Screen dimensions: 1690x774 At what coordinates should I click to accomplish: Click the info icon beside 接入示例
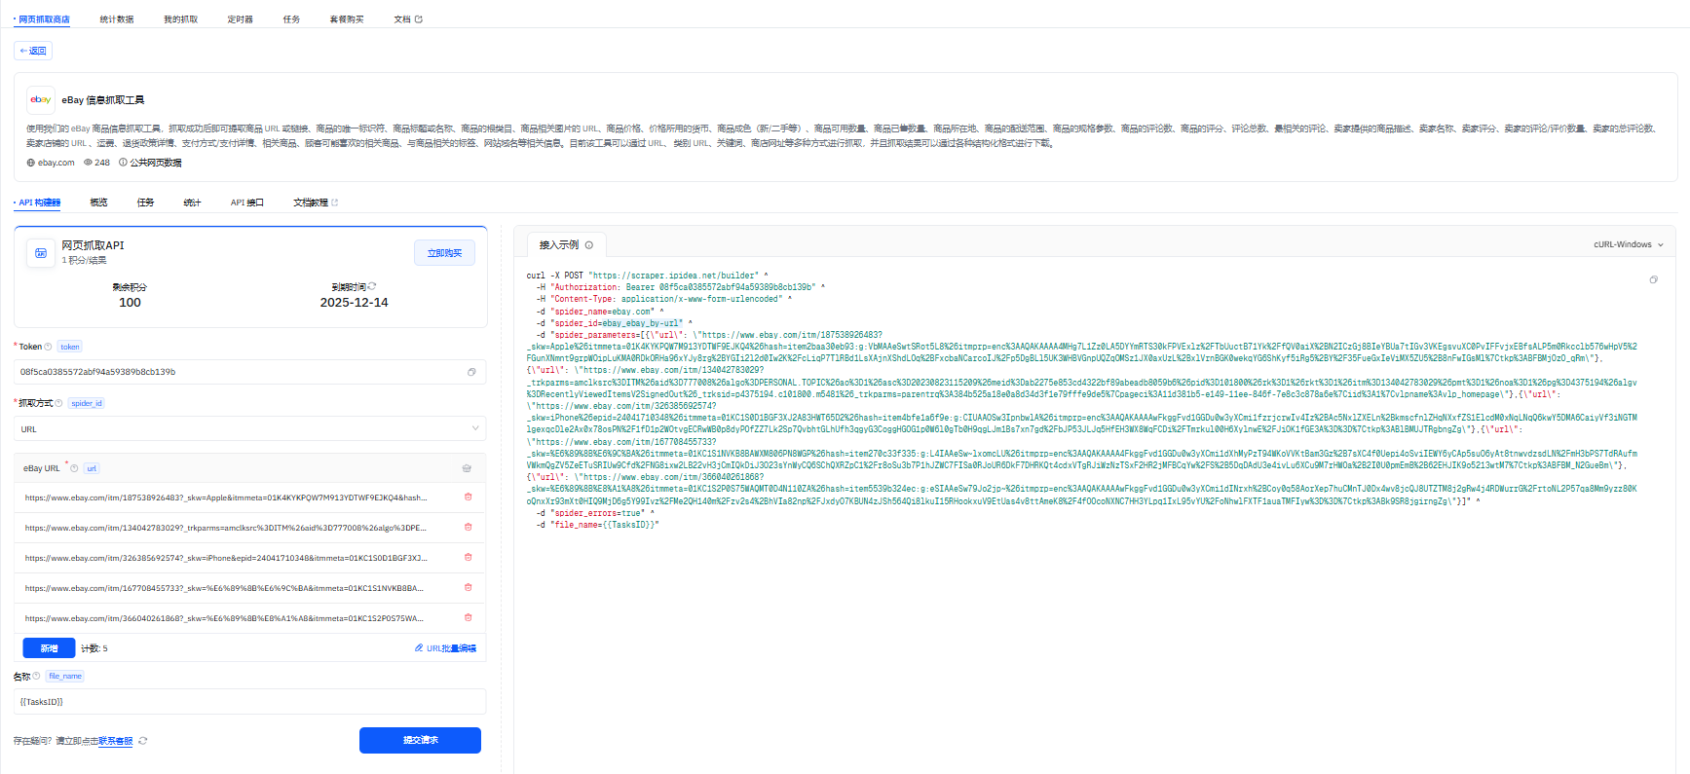click(x=589, y=245)
